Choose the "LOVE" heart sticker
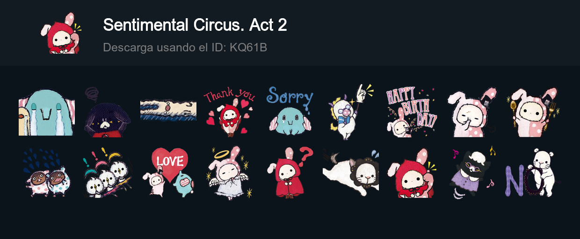 pyautogui.click(x=168, y=173)
